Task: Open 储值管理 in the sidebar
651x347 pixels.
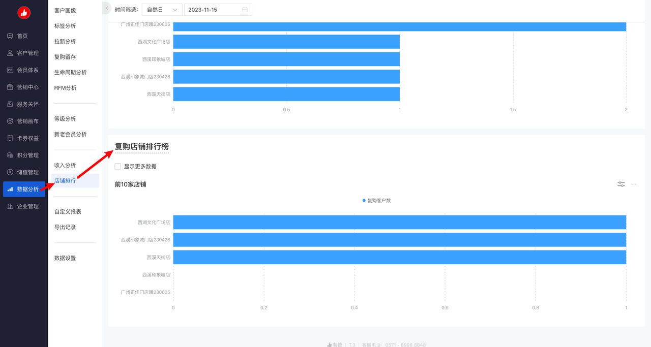Action: 27,172
